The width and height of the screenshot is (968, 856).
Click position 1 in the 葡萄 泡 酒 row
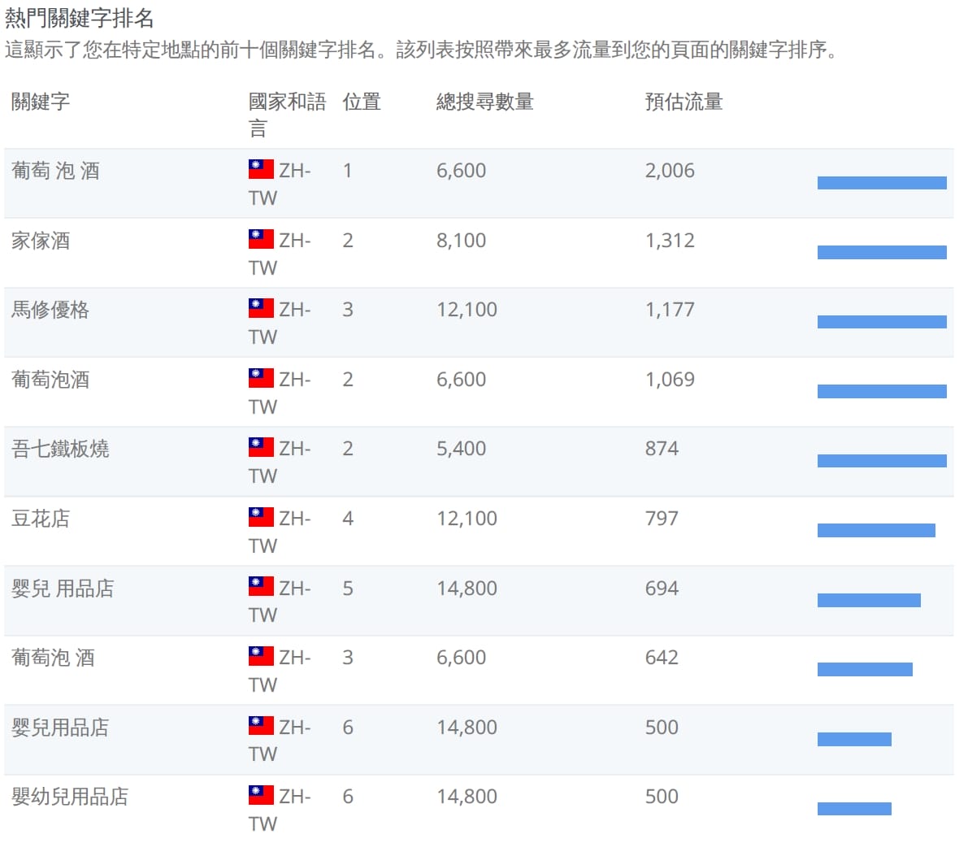coord(348,171)
